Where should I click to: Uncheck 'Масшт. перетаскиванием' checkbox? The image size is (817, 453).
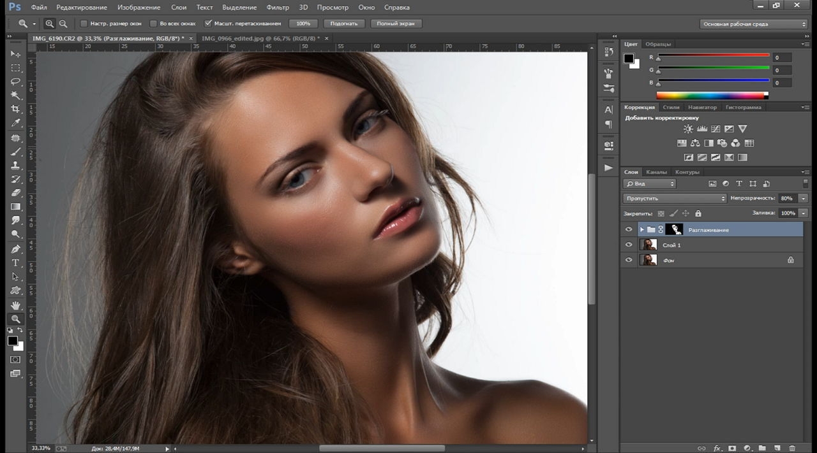click(208, 24)
